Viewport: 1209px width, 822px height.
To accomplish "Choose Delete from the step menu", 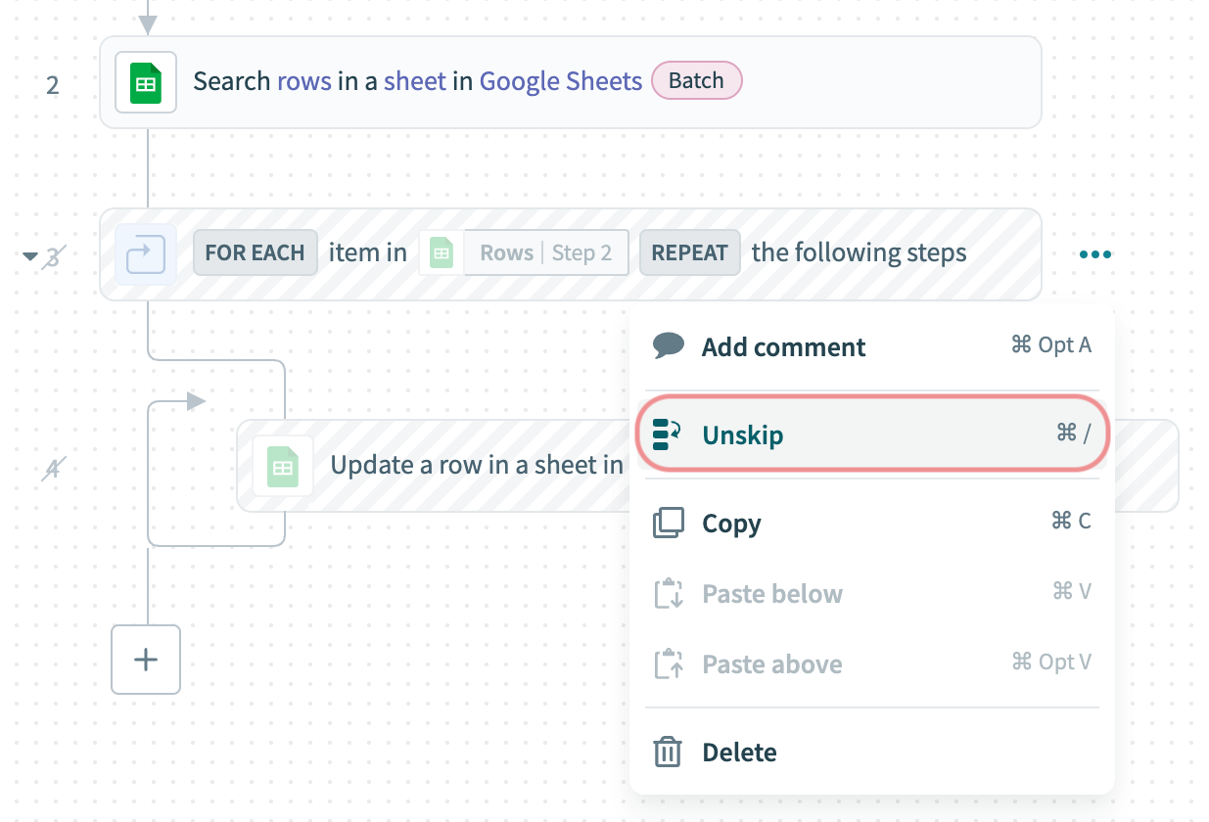I will 739,753.
